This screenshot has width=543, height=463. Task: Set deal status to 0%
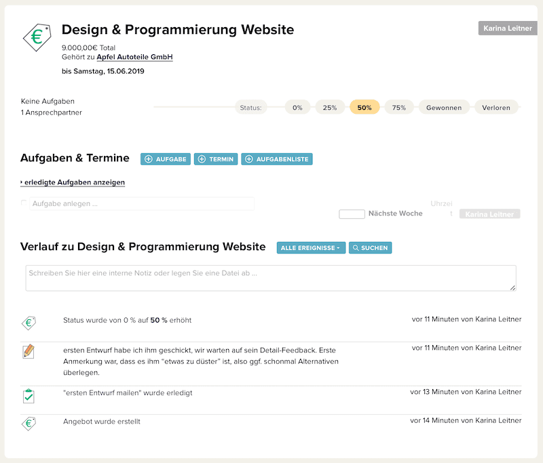coord(297,107)
